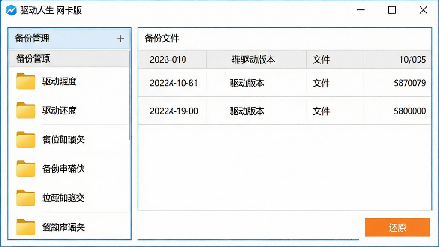Image resolution: width=439 pixels, height=247 pixels.
Task: Click the orange 还原 restore button
Action: click(x=397, y=227)
